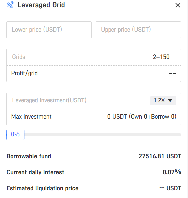Focus the Lower price (USDT) field
Screen dimensions: 188x198
pos(49,30)
